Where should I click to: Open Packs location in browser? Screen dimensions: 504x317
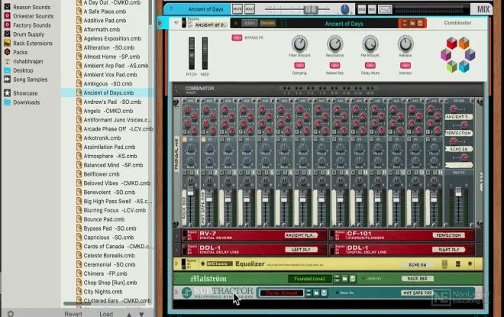(x=16, y=52)
